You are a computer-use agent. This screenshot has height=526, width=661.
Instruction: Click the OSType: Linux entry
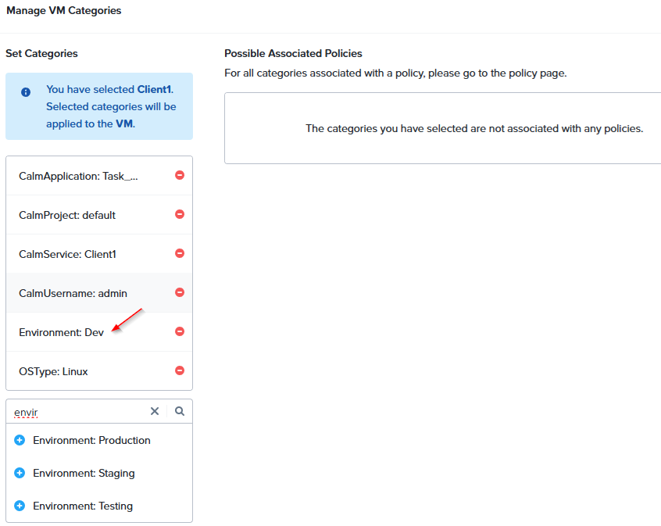pos(54,371)
